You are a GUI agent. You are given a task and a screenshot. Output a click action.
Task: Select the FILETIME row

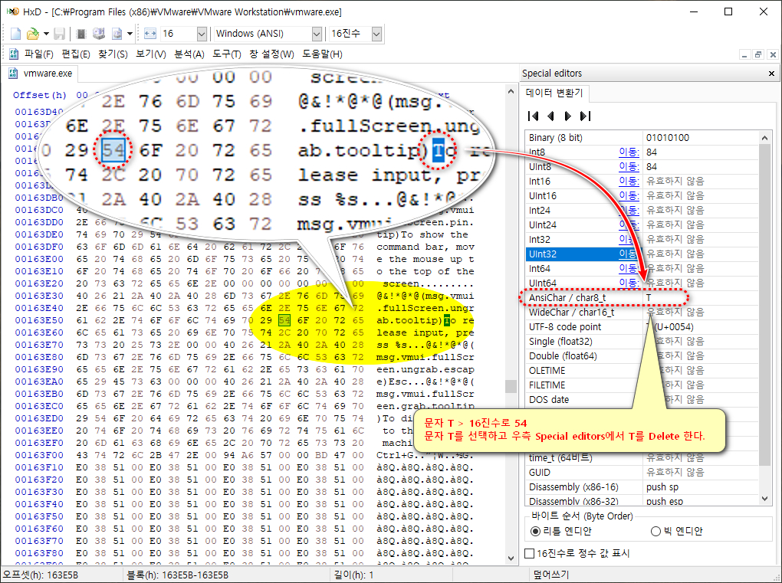[x=642, y=385]
